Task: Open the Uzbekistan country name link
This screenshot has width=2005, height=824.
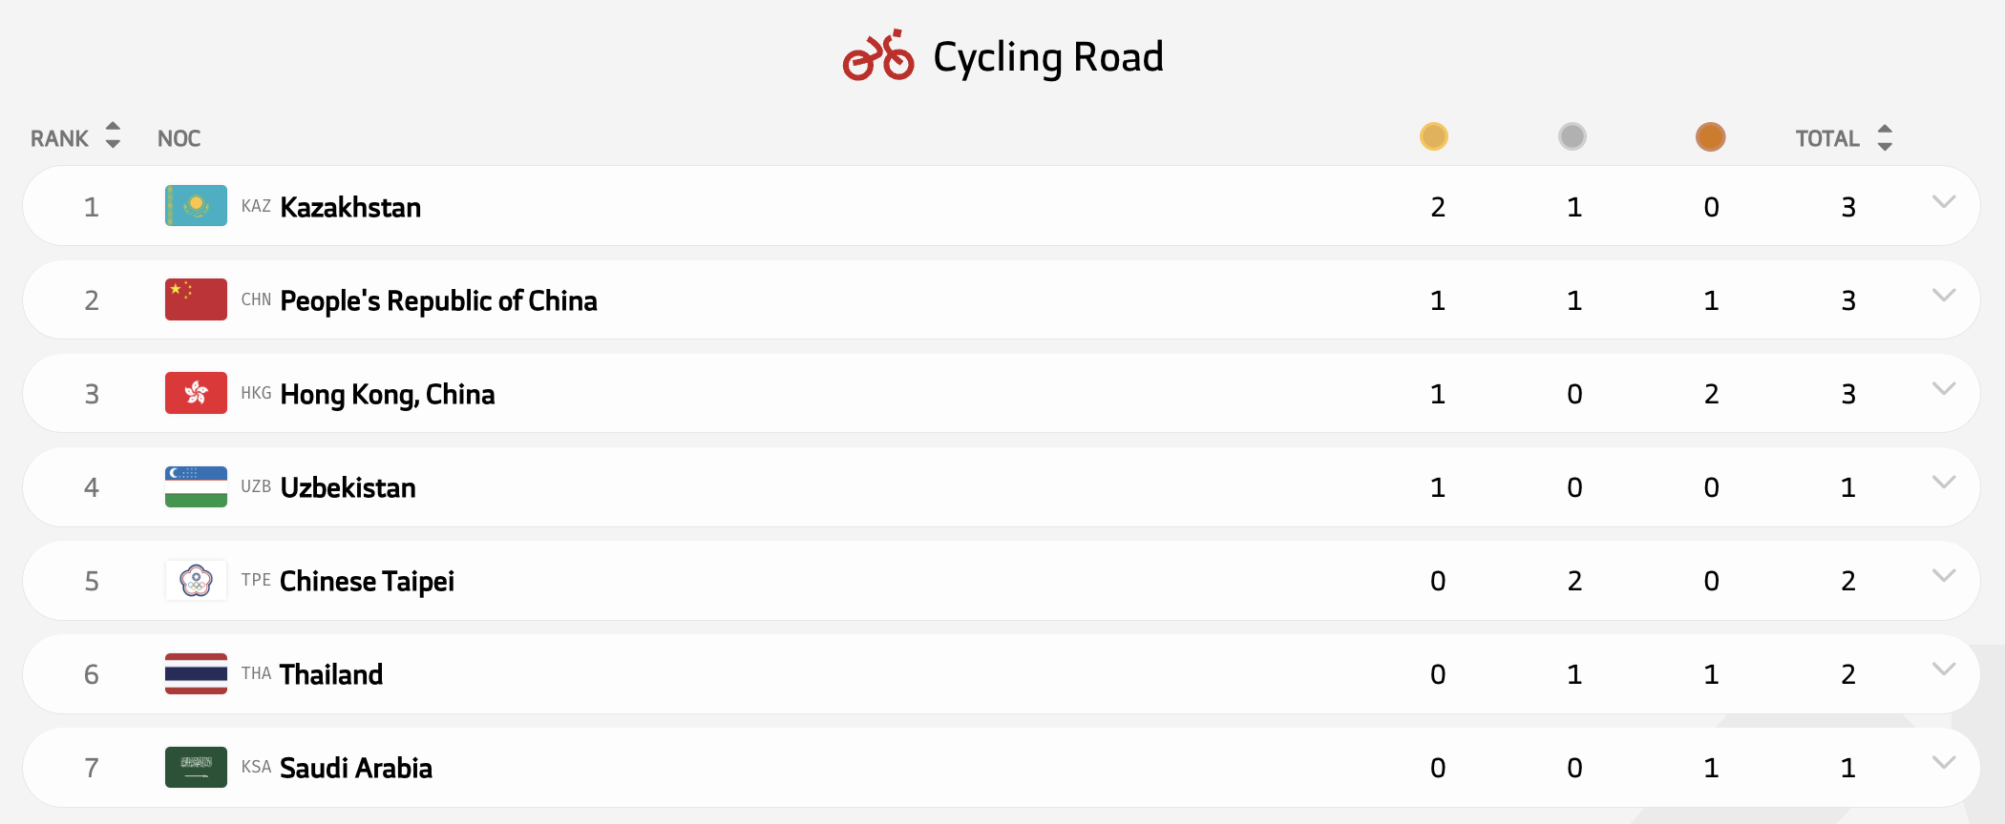Action: [x=348, y=487]
